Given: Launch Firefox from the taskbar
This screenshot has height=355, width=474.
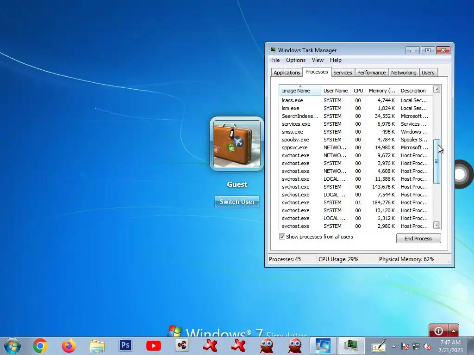Looking at the screenshot, I should click(69, 346).
